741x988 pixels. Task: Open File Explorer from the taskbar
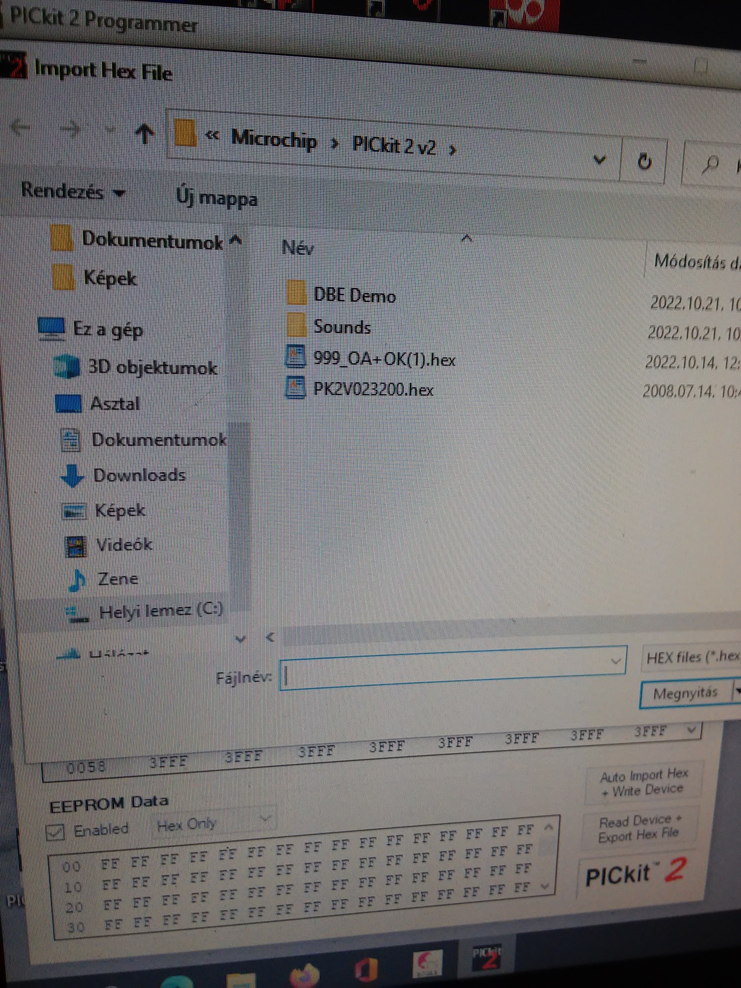[x=241, y=980]
